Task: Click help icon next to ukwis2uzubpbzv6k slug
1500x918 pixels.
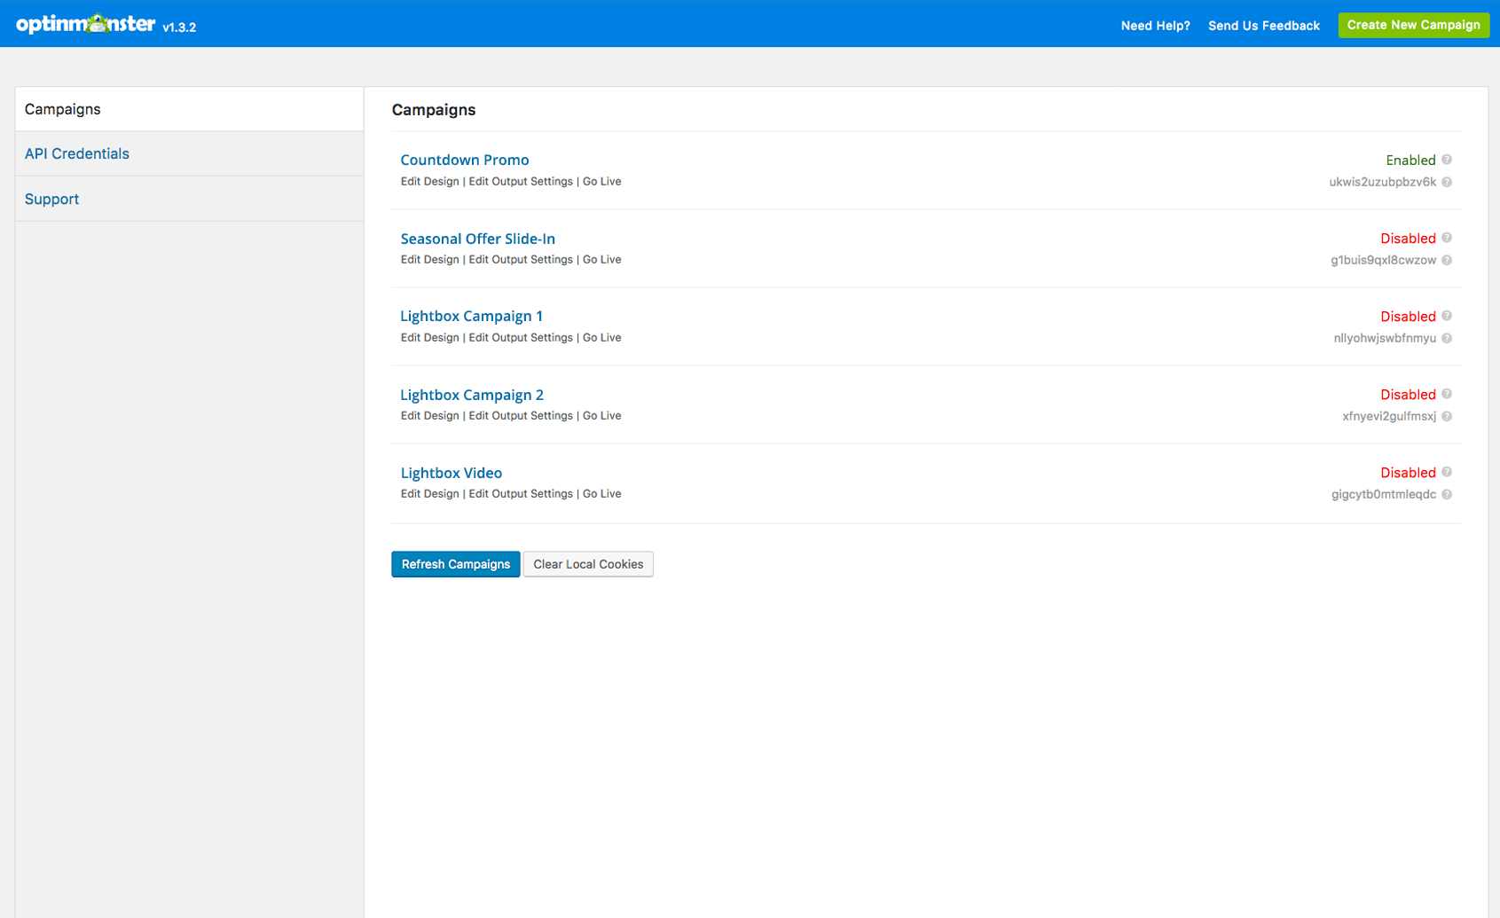Action: point(1447,182)
